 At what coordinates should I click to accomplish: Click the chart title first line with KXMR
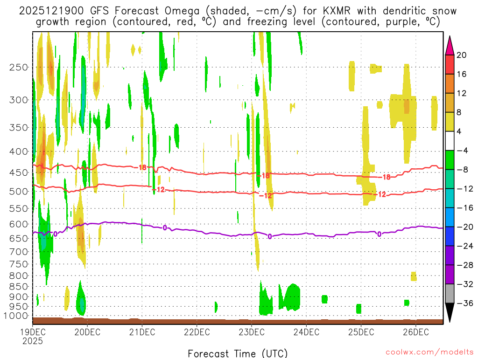coord(238,11)
